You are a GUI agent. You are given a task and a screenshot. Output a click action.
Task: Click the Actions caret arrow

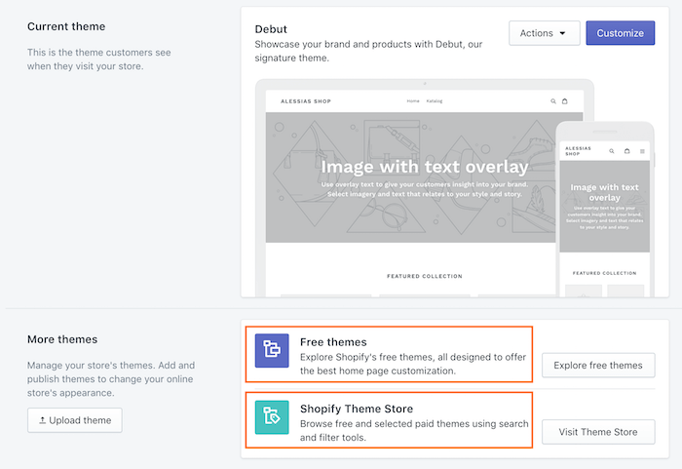tap(562, 33)
